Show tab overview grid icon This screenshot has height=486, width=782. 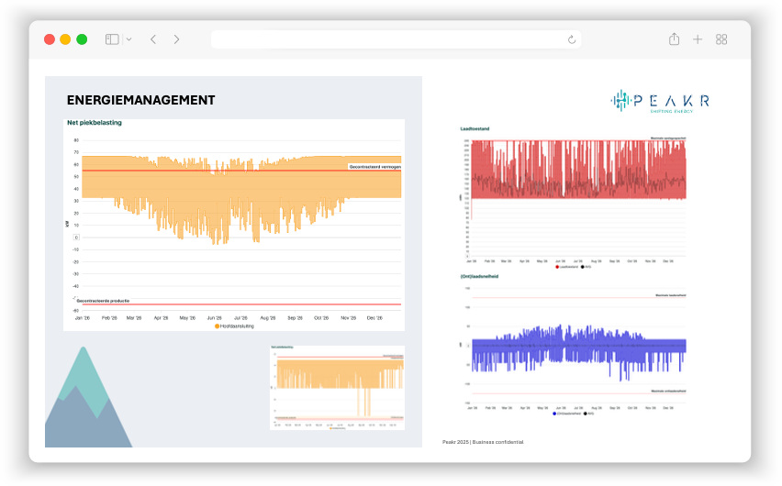click(721, 39)
